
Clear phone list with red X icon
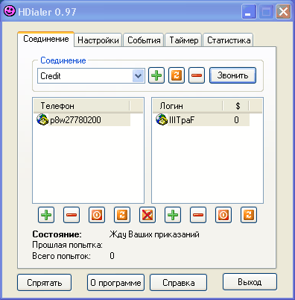pyautogui.click(x=147, y=215)
